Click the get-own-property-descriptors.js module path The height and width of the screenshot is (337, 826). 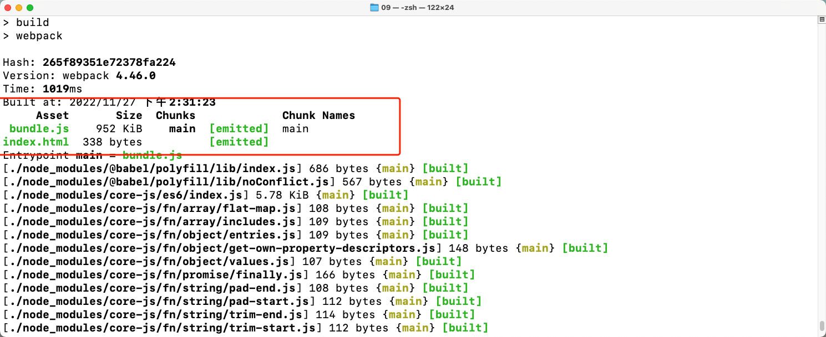[x=222, y=248]
